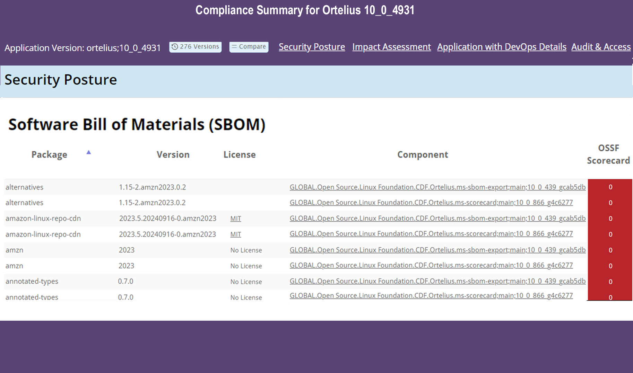Open the Audit & Access page
This screenshot has width=633, height=373.
pos(601,47)
